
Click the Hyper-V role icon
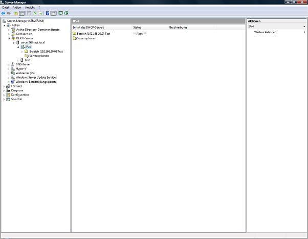13,69
